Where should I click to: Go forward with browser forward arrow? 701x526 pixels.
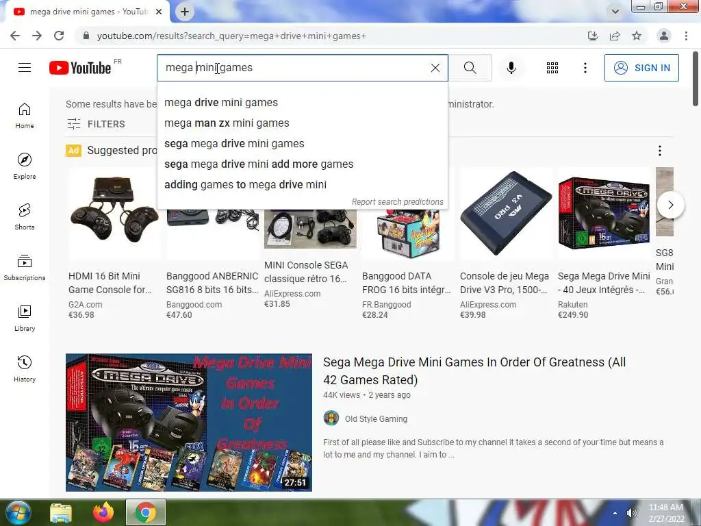click(37, 36)
